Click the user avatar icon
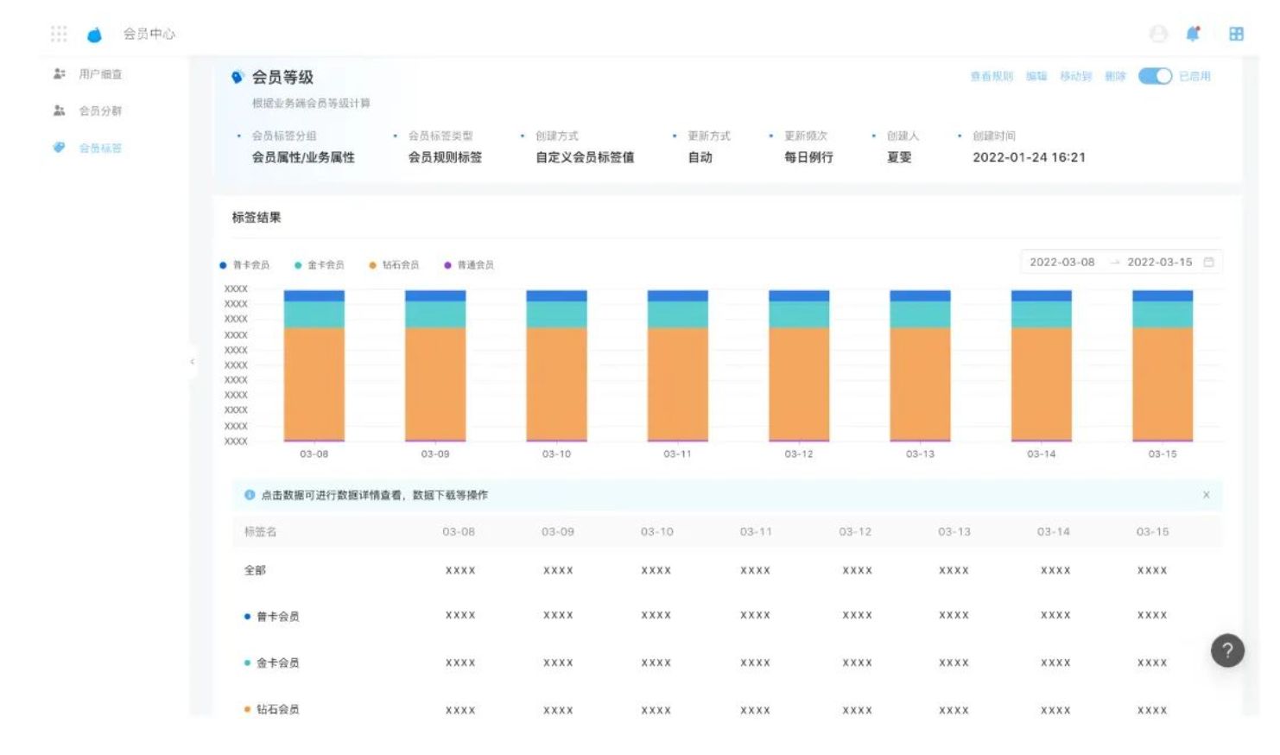This screenshot has height=755, width=1280. click(1158, 34)
